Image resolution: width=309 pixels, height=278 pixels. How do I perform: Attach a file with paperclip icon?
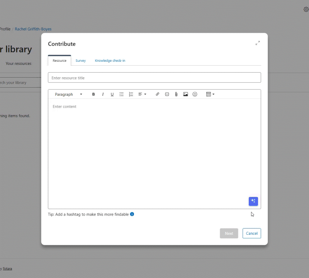[x=176, y=94]
